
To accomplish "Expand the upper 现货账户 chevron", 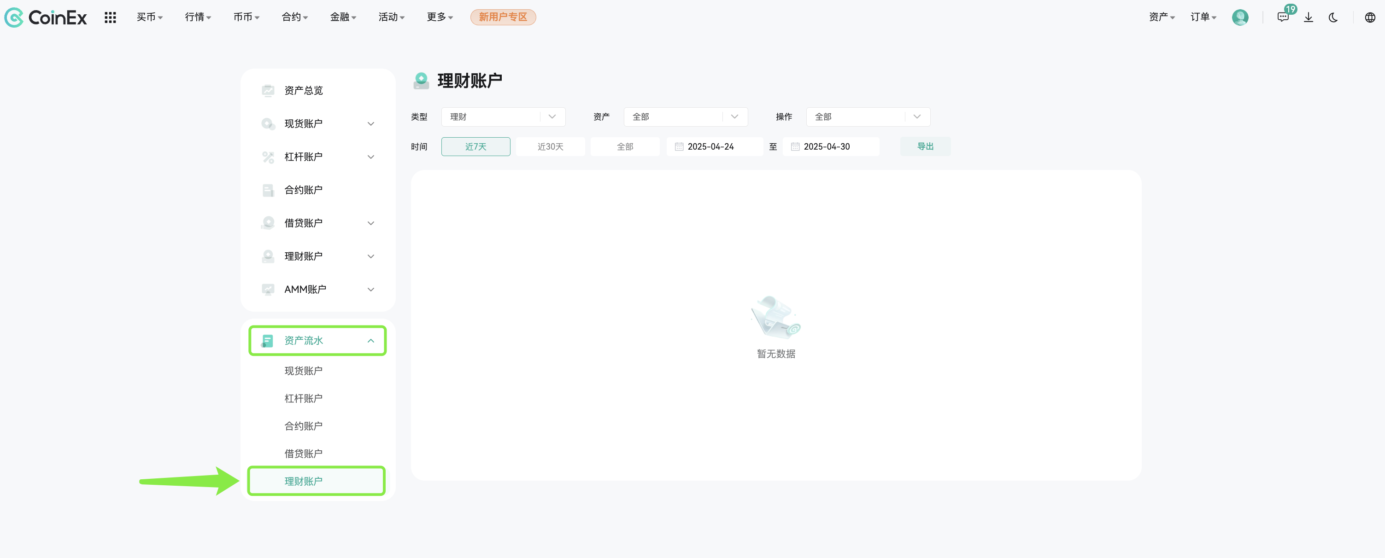I will 371,123.
